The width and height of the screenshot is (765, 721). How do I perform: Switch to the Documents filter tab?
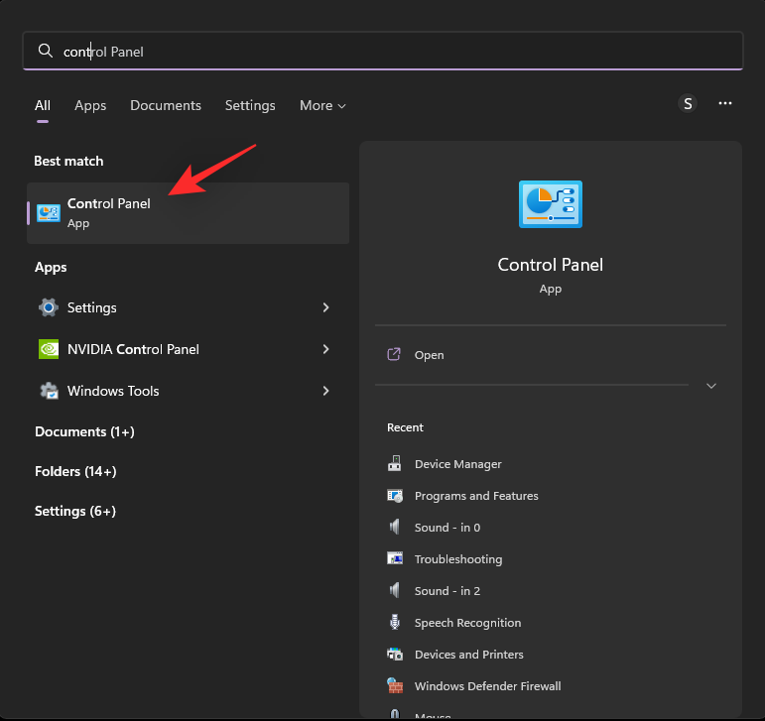pos(166,105)
